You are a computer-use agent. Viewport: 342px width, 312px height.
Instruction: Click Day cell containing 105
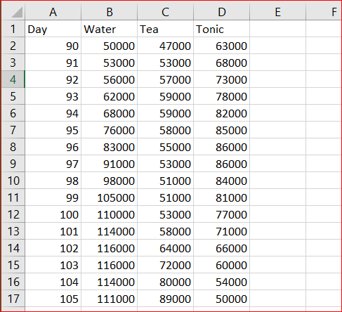coord(53,299)
